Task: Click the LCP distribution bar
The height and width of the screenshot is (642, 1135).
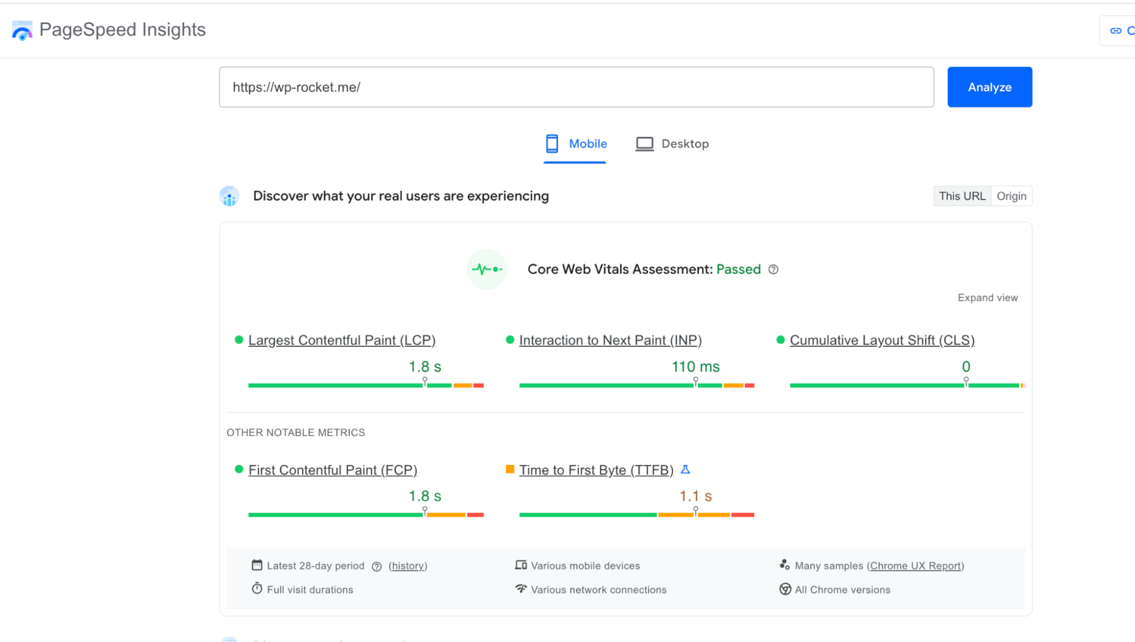Action: click(366, 385)
